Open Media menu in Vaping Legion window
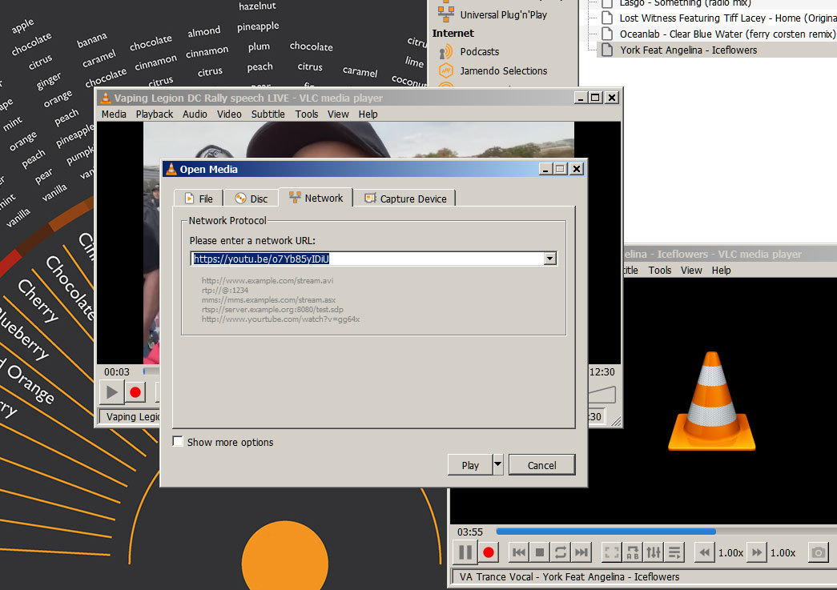 click(114, 114)
